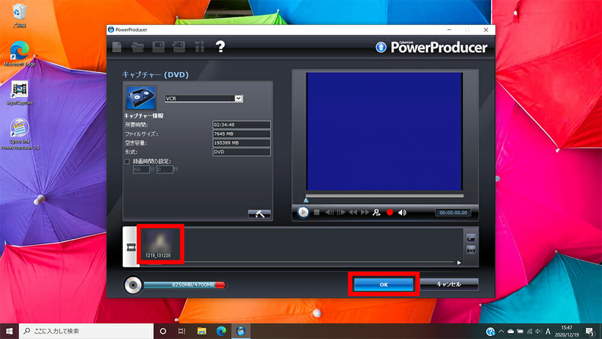
Task: Click the round Play button
Action: pyautogui.click(x=303, y=213)
